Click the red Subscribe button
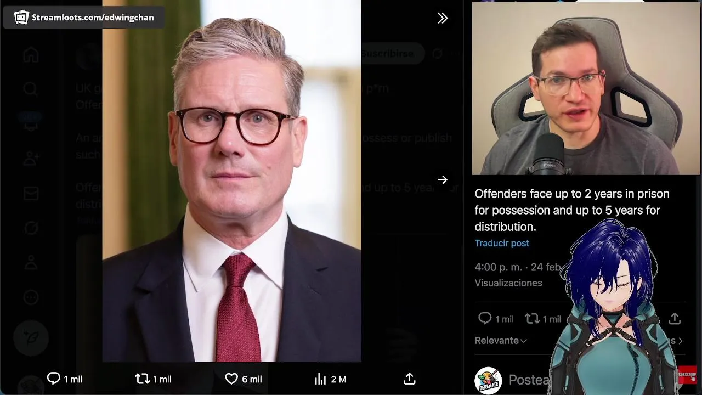The image size is (702, 395). click(687, 375)
